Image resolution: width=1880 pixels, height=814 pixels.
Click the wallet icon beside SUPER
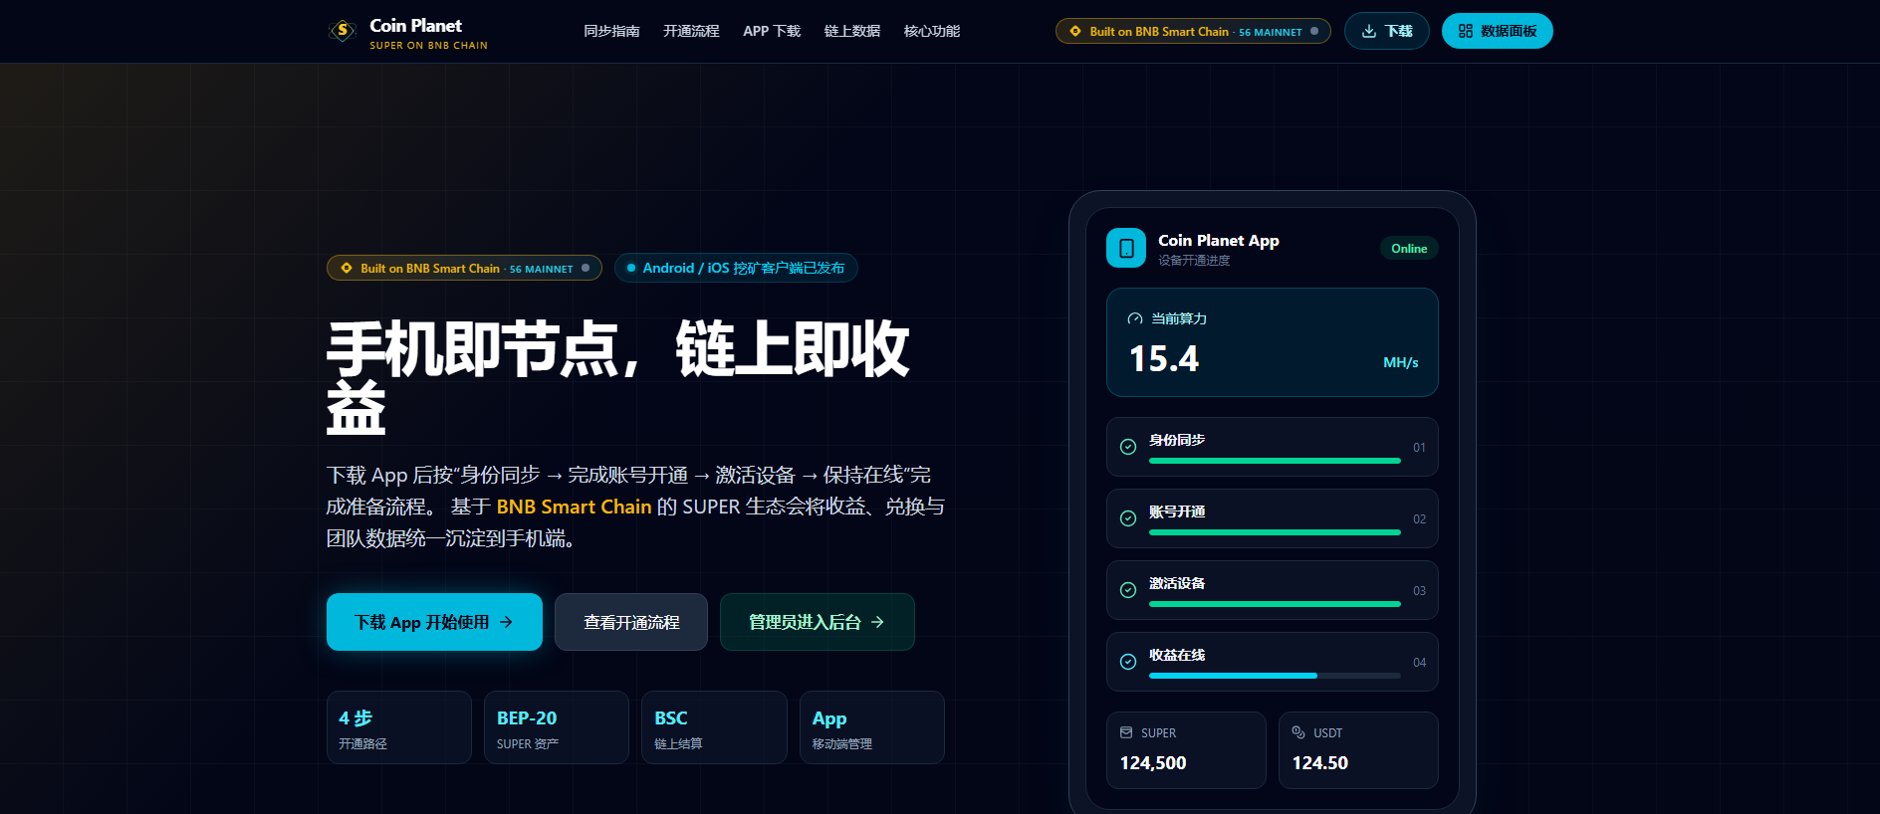tap(1126, 732)
